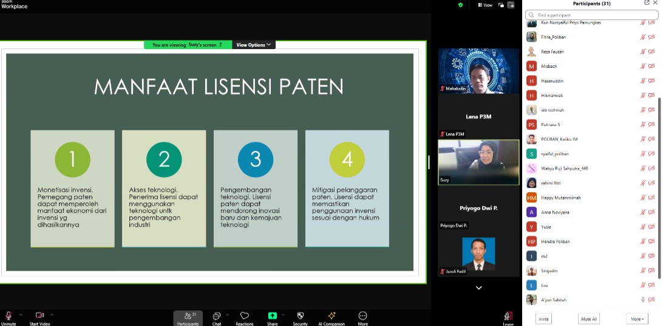Screen dimensions: 663x326
Task: Toggle A'yan Sabitah's microphone icon
Action: click(x=643, y=300)
